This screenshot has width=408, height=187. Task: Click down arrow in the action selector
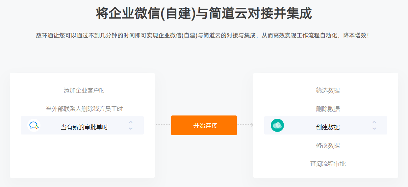click(x=374, y=128)
